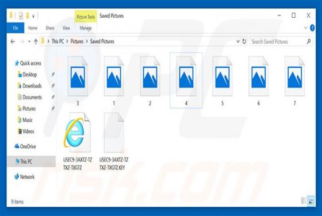322x216 pixels.
Task: Select the Pictures breadcrumb in address bar
Action: tap(77, 41)
